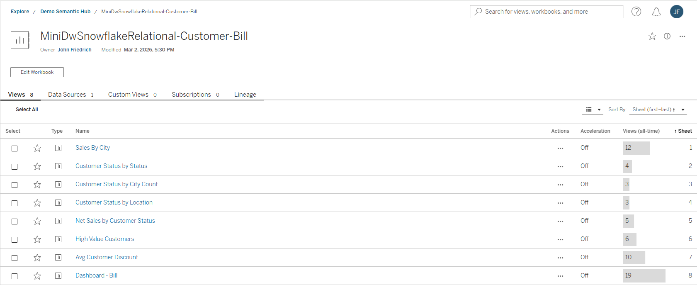
Task: Switch to the Data Sources tab
Action: (70, 95)
